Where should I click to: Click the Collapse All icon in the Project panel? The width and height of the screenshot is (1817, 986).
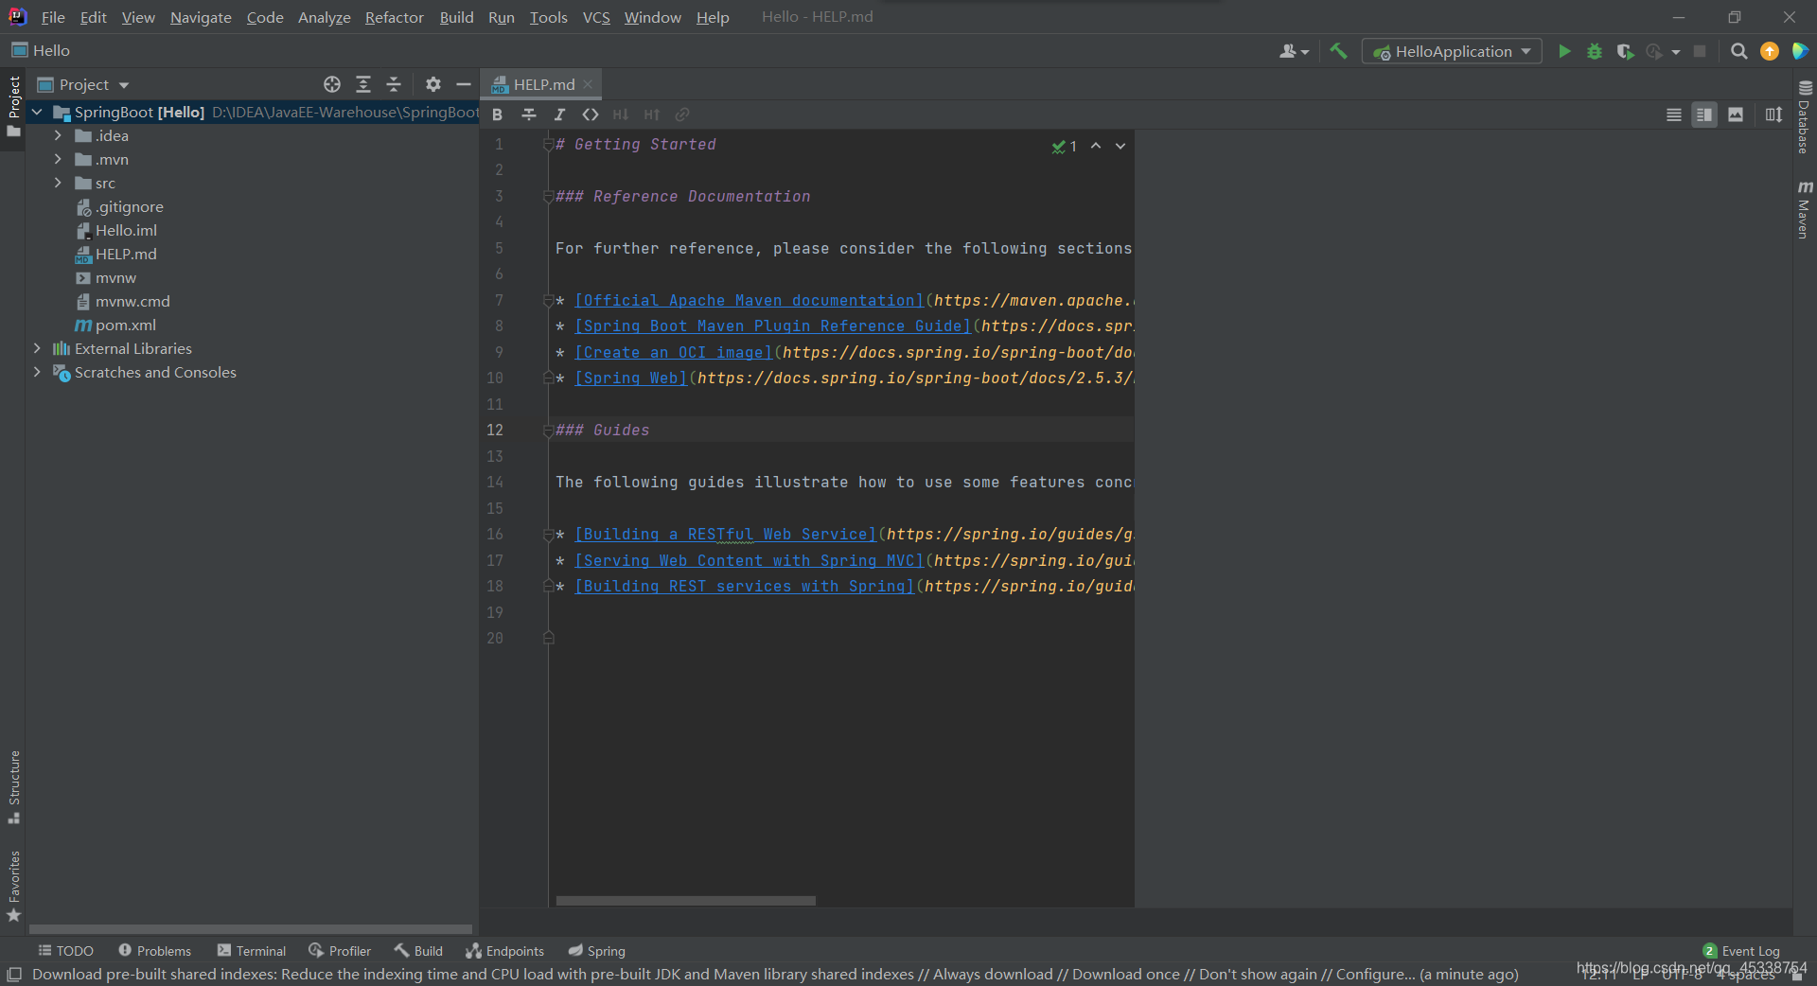[x=394, y=84]
